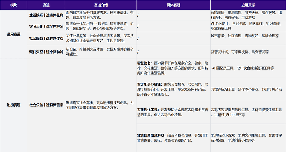
Task: Click the 学习工作 | 造个新解法 cell
Action: point(46,26)
